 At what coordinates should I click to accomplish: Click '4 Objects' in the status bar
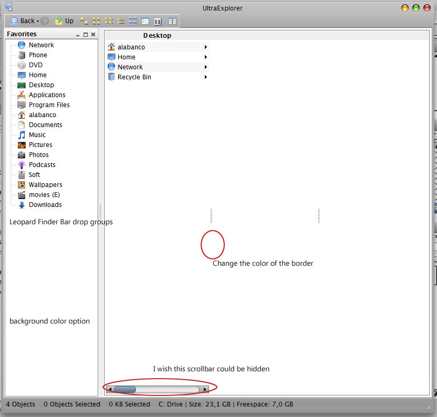coord(20,404)
